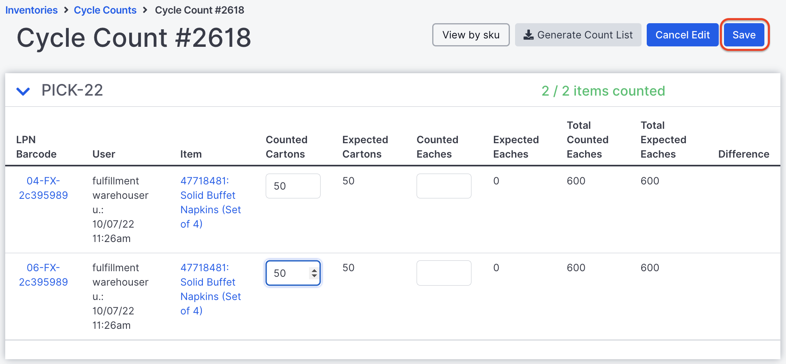Cancel editing the cycle count
This screenshot has height=364, width=786.
click(682, 35)
